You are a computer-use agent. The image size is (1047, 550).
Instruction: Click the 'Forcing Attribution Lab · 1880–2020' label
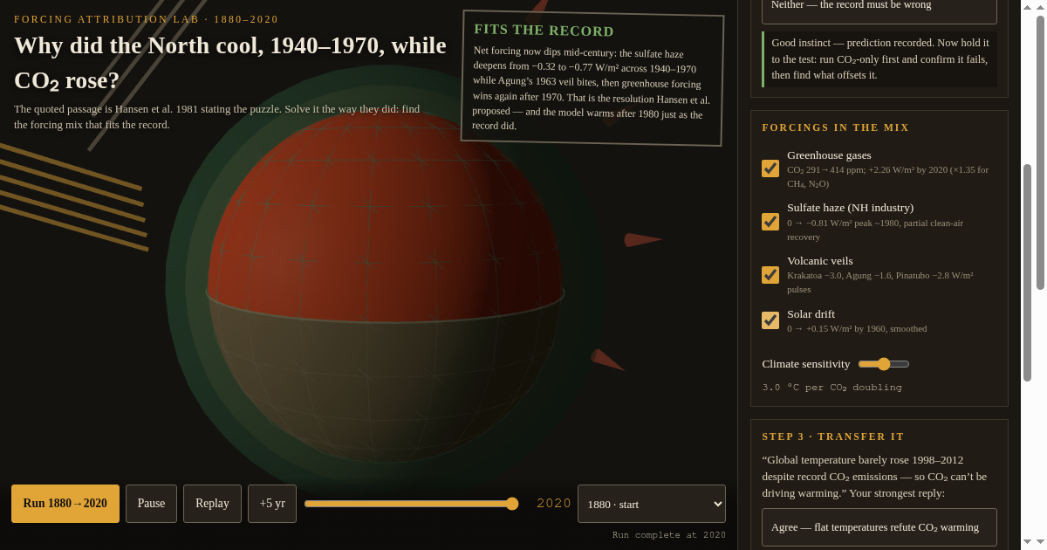(x=147, y=19)
